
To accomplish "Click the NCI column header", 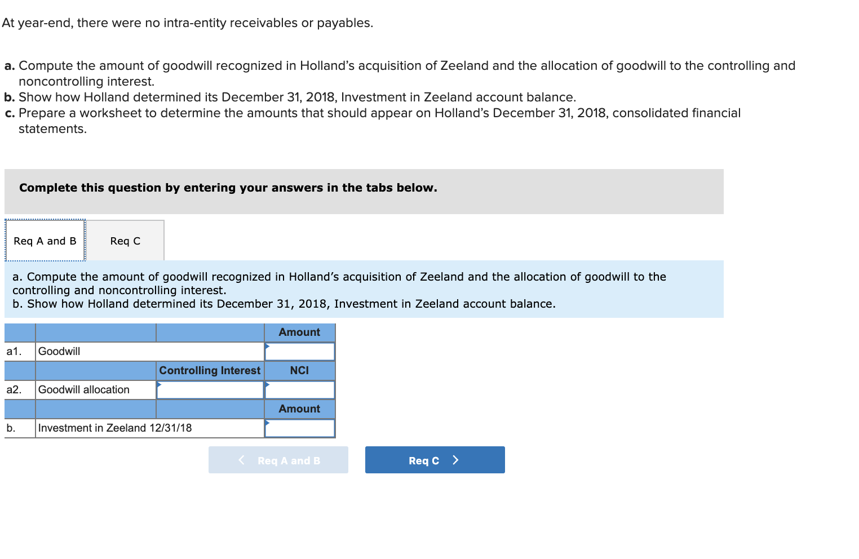I will [299, 370].
